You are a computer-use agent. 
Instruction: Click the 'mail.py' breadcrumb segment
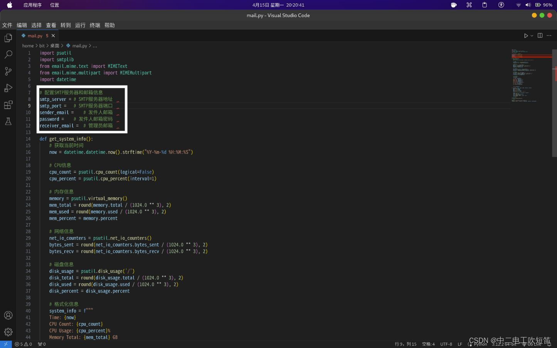(79, 45)
